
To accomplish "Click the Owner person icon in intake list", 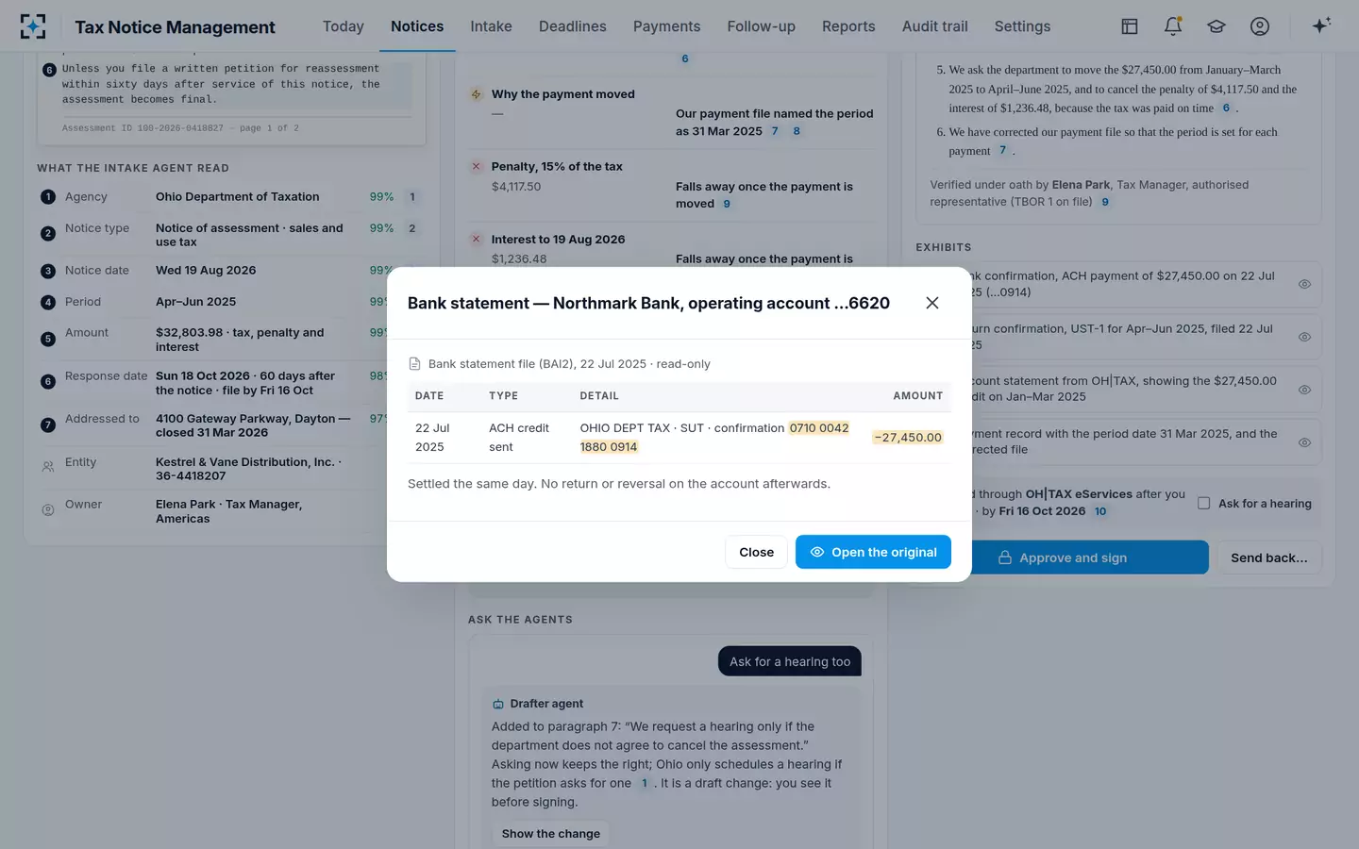I will coord(48,509).
